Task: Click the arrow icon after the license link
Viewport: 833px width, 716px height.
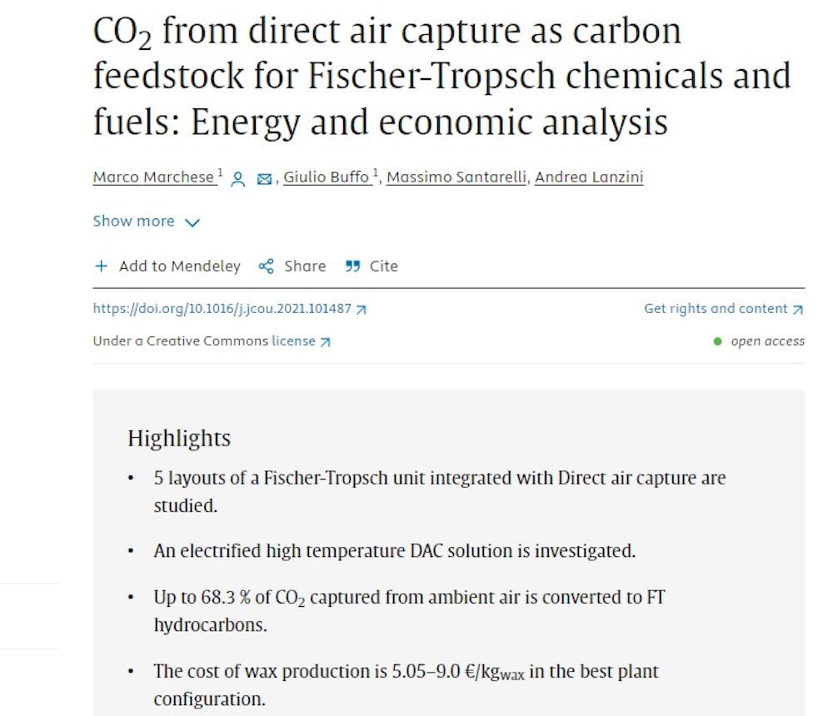Action: tap(325, 342)
